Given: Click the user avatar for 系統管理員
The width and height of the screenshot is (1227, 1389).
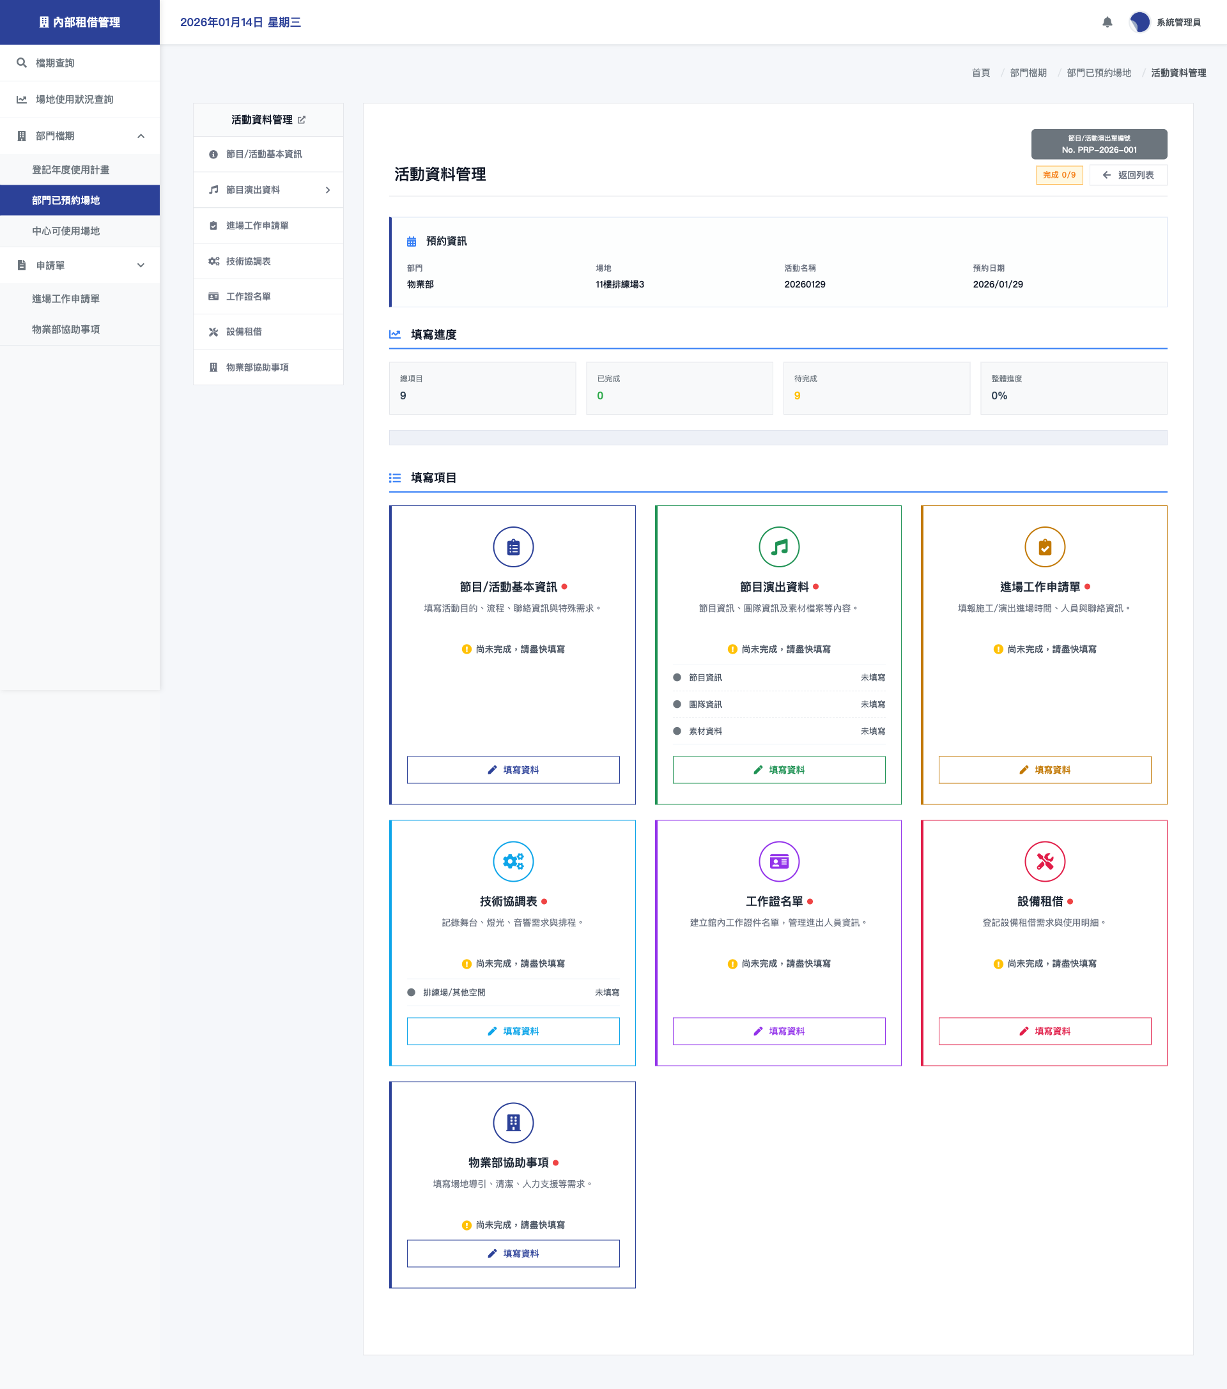Looking at the screenshot, I should (x=1139, y=22).
